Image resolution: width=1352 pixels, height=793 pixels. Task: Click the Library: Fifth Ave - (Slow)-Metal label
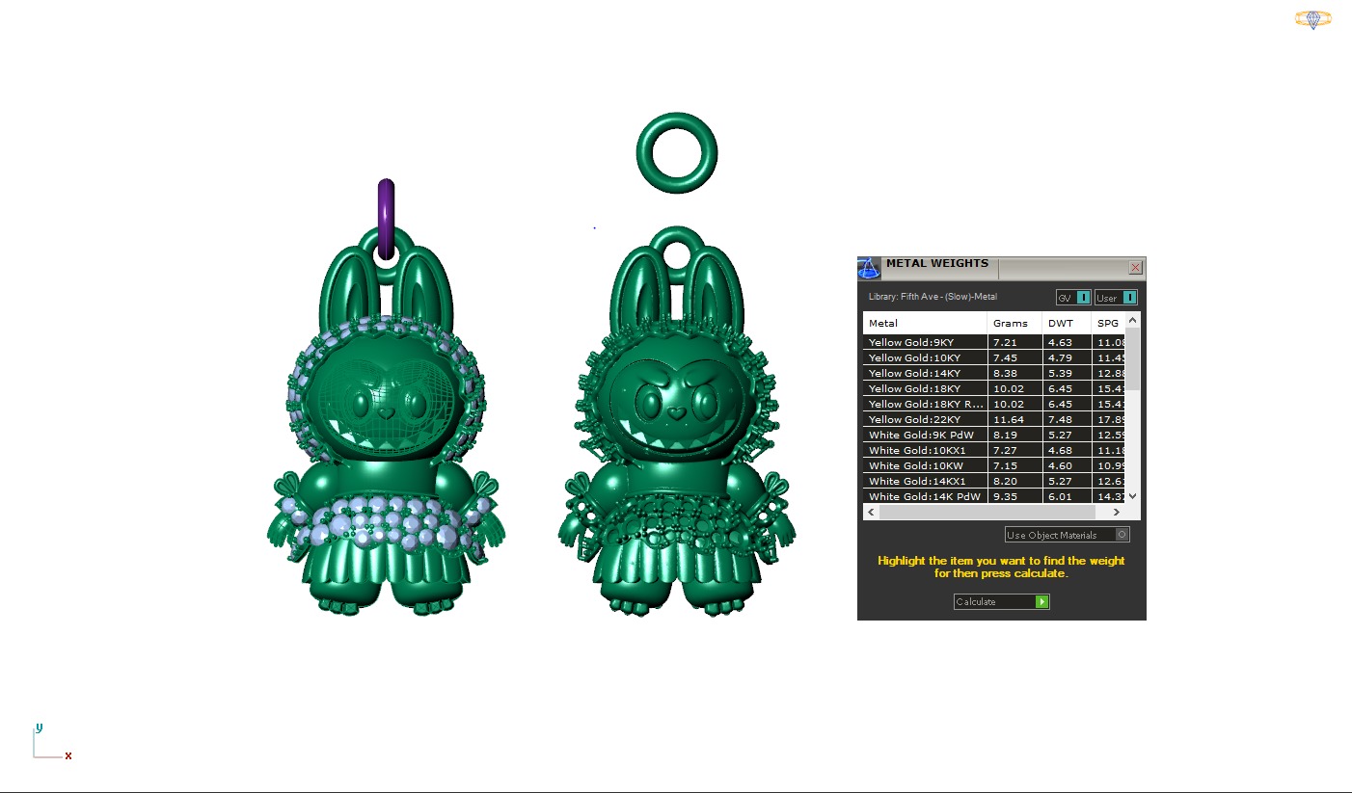[933, 297]
